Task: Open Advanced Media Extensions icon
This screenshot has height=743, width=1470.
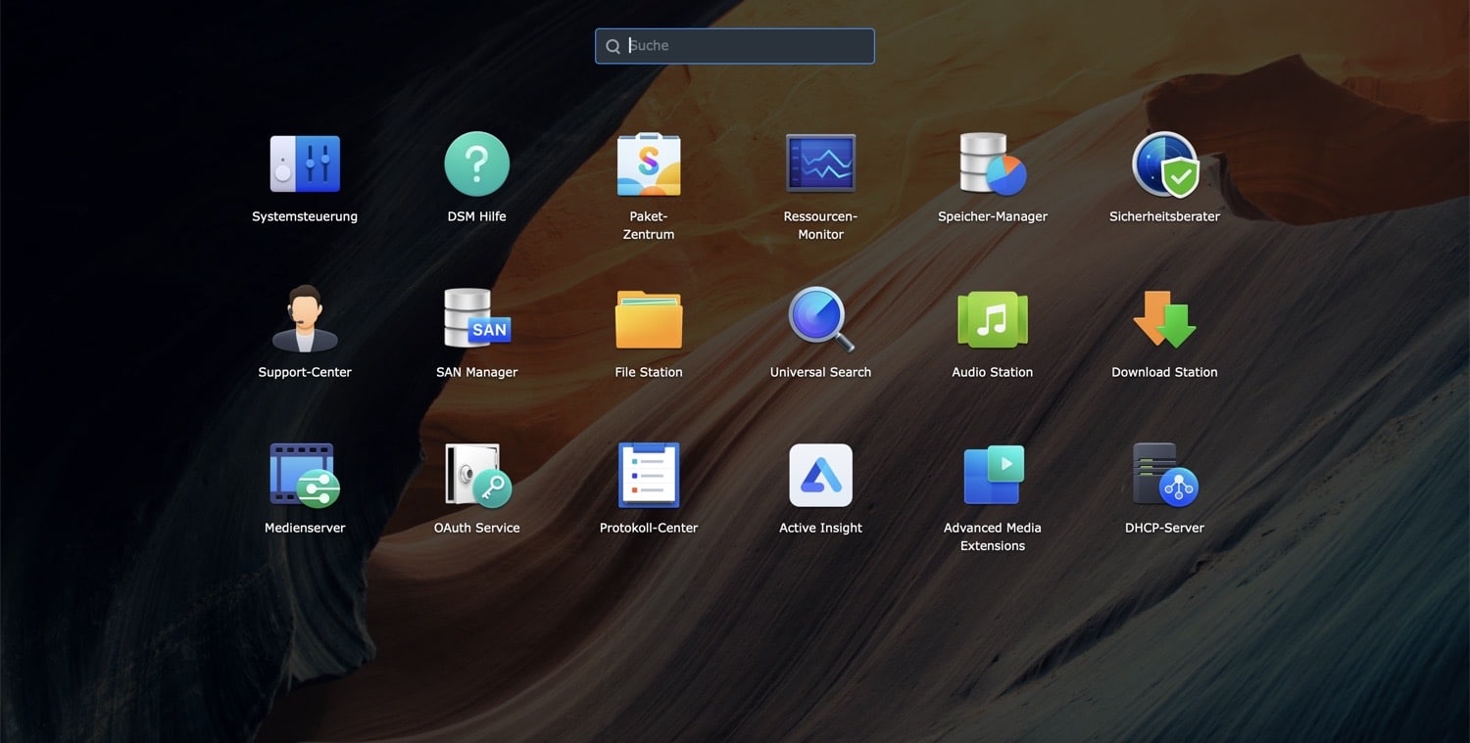Action: 993,476
